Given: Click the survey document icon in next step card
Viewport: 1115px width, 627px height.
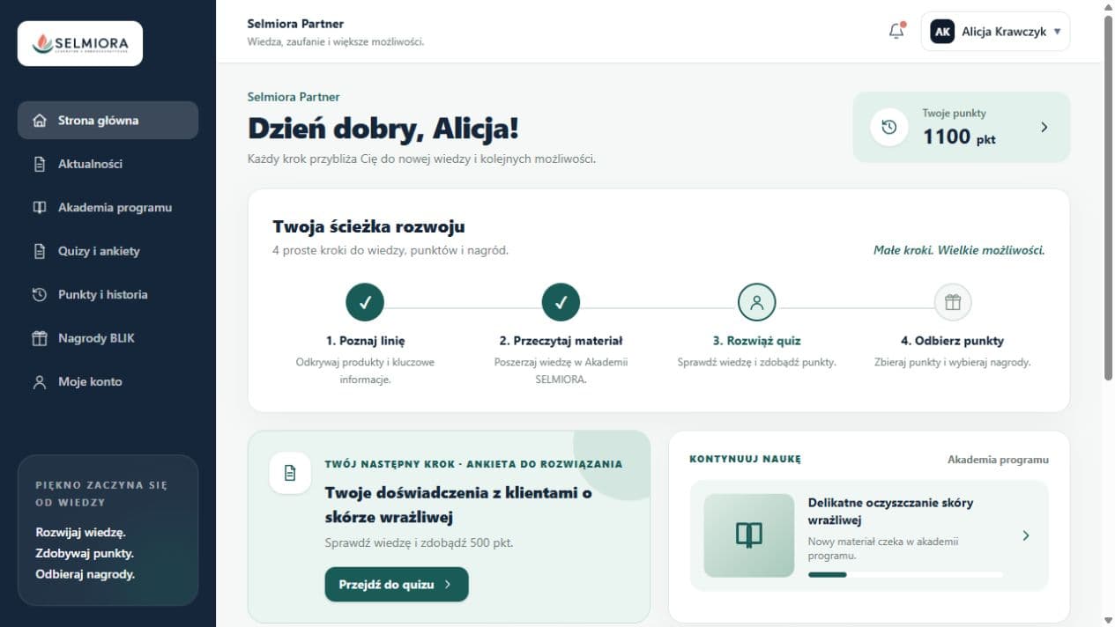Looking at the screenshot, I should point(290,473).
